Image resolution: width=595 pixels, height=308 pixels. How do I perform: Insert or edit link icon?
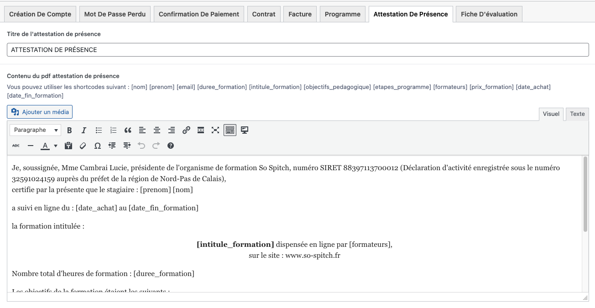[x=186, y=131]
